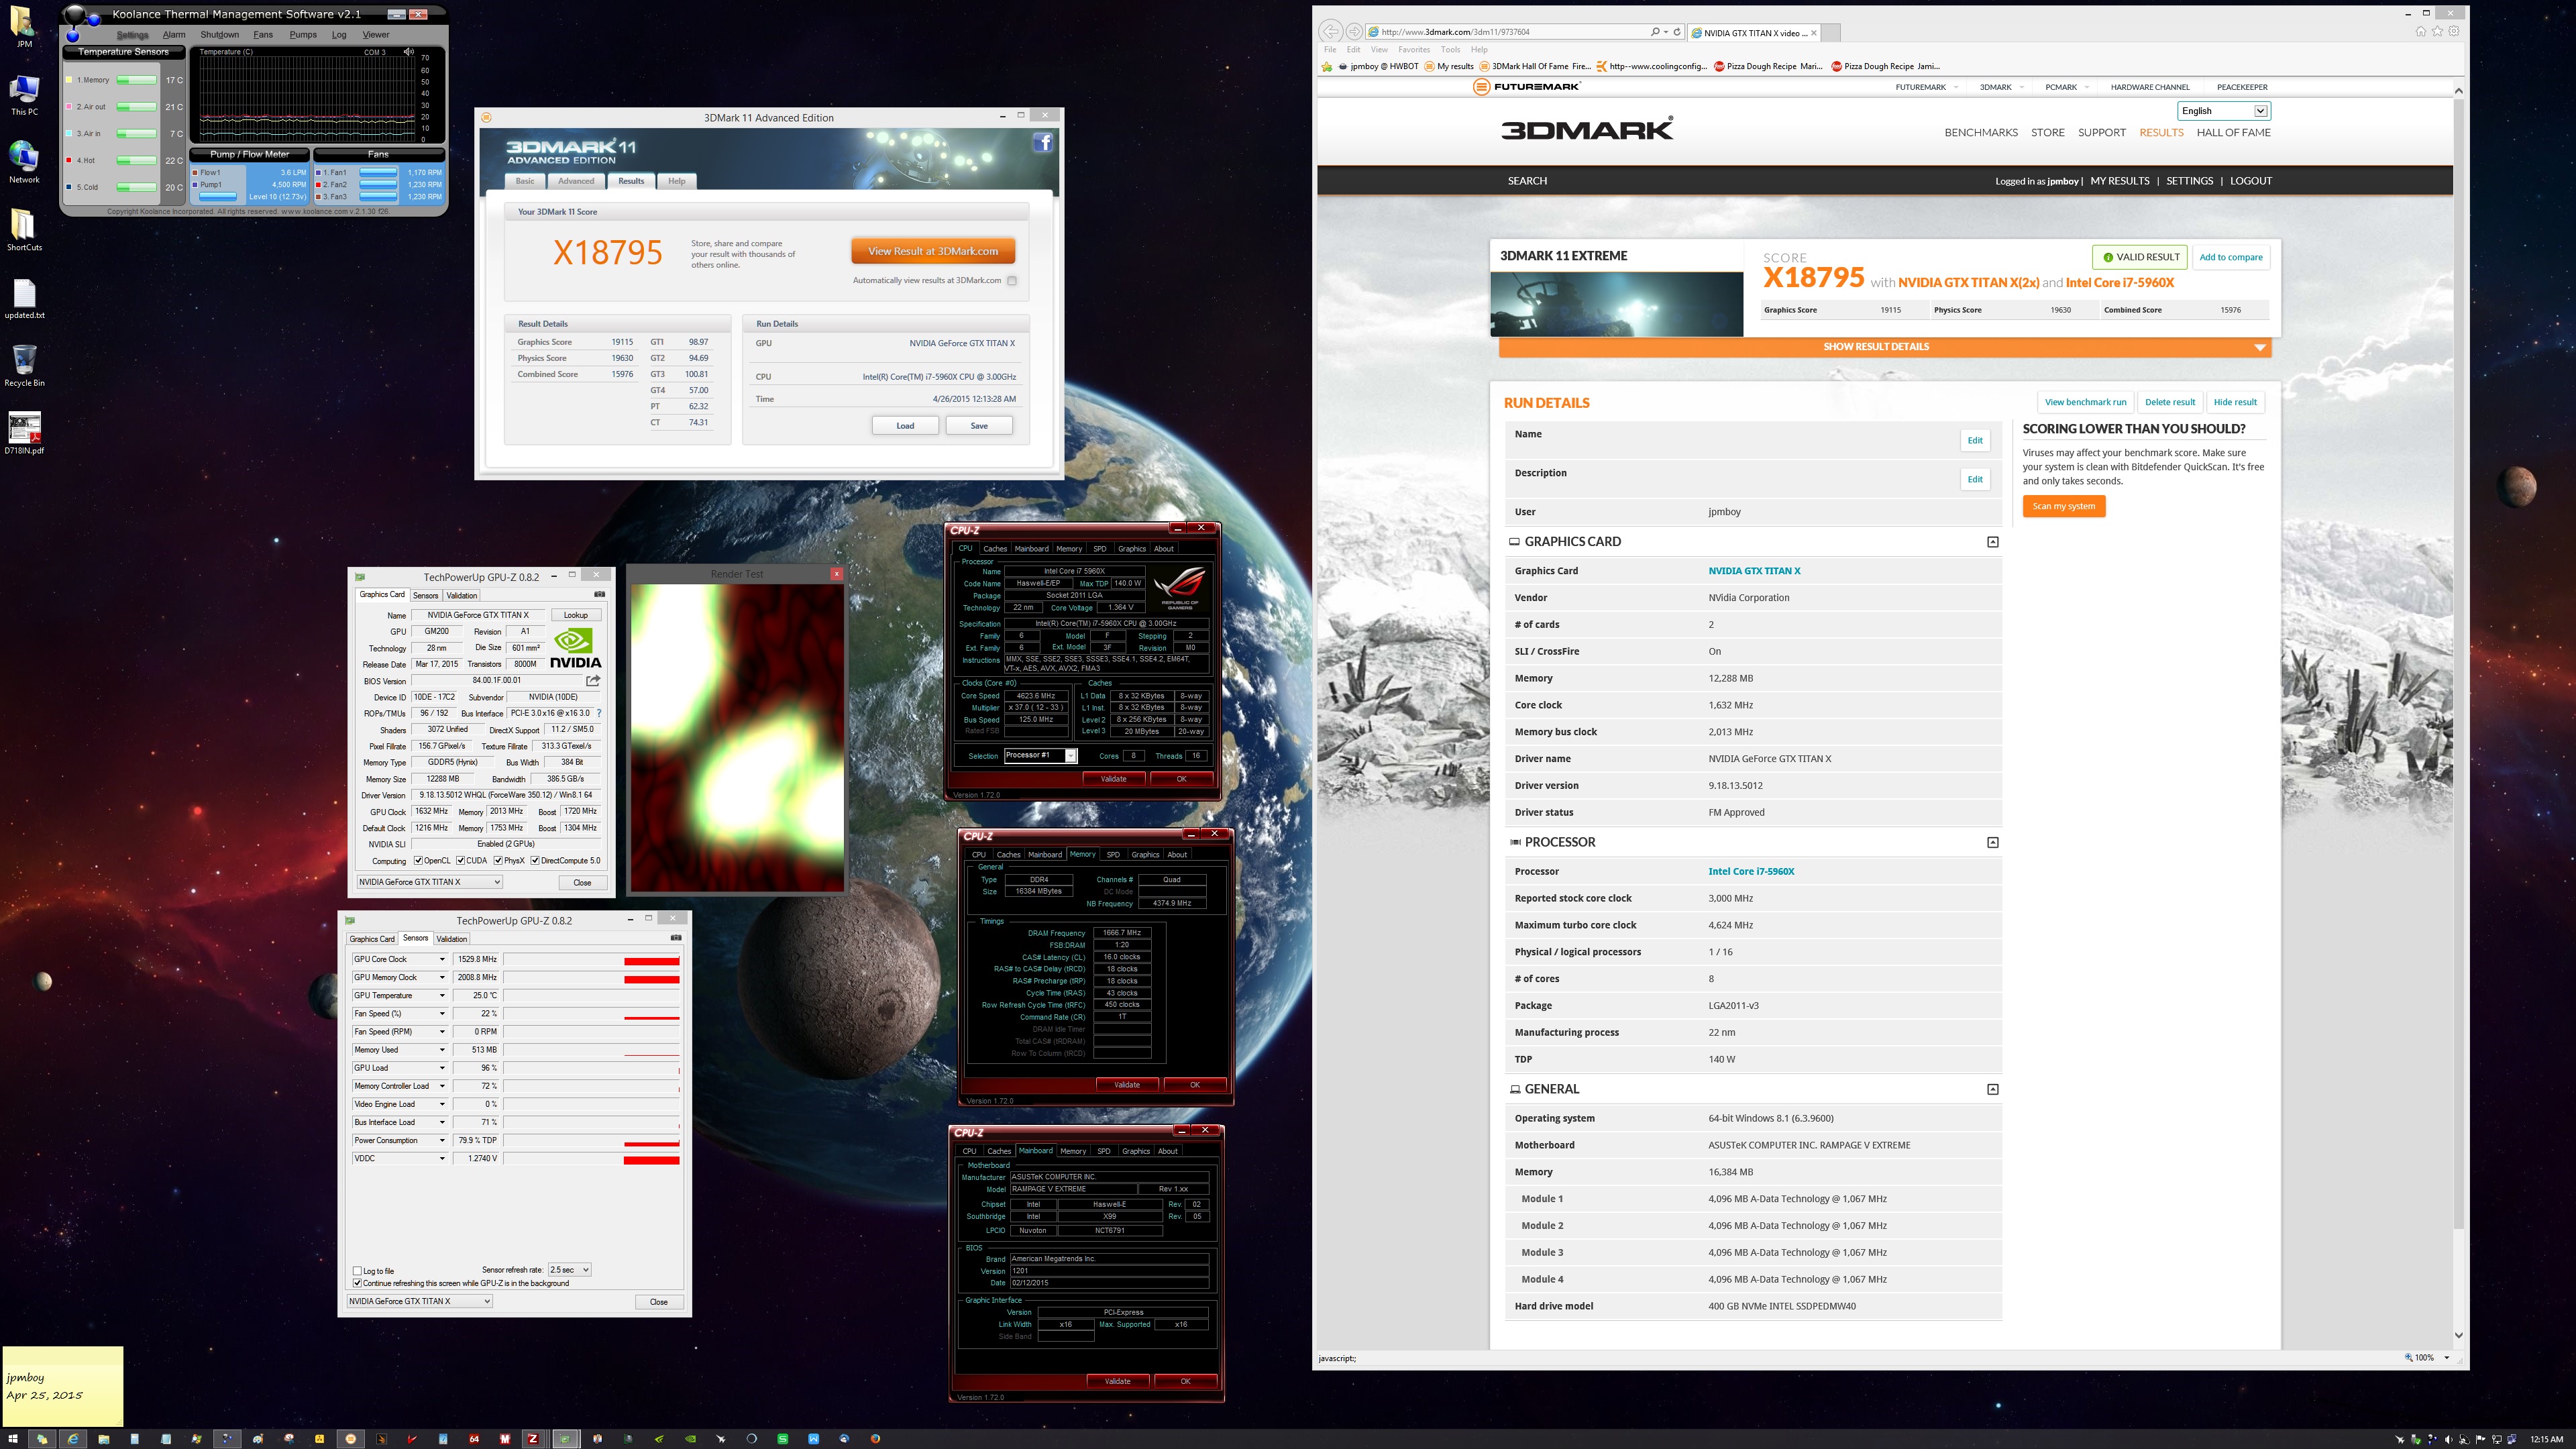Open the Favorites menu in browser

1413,49
